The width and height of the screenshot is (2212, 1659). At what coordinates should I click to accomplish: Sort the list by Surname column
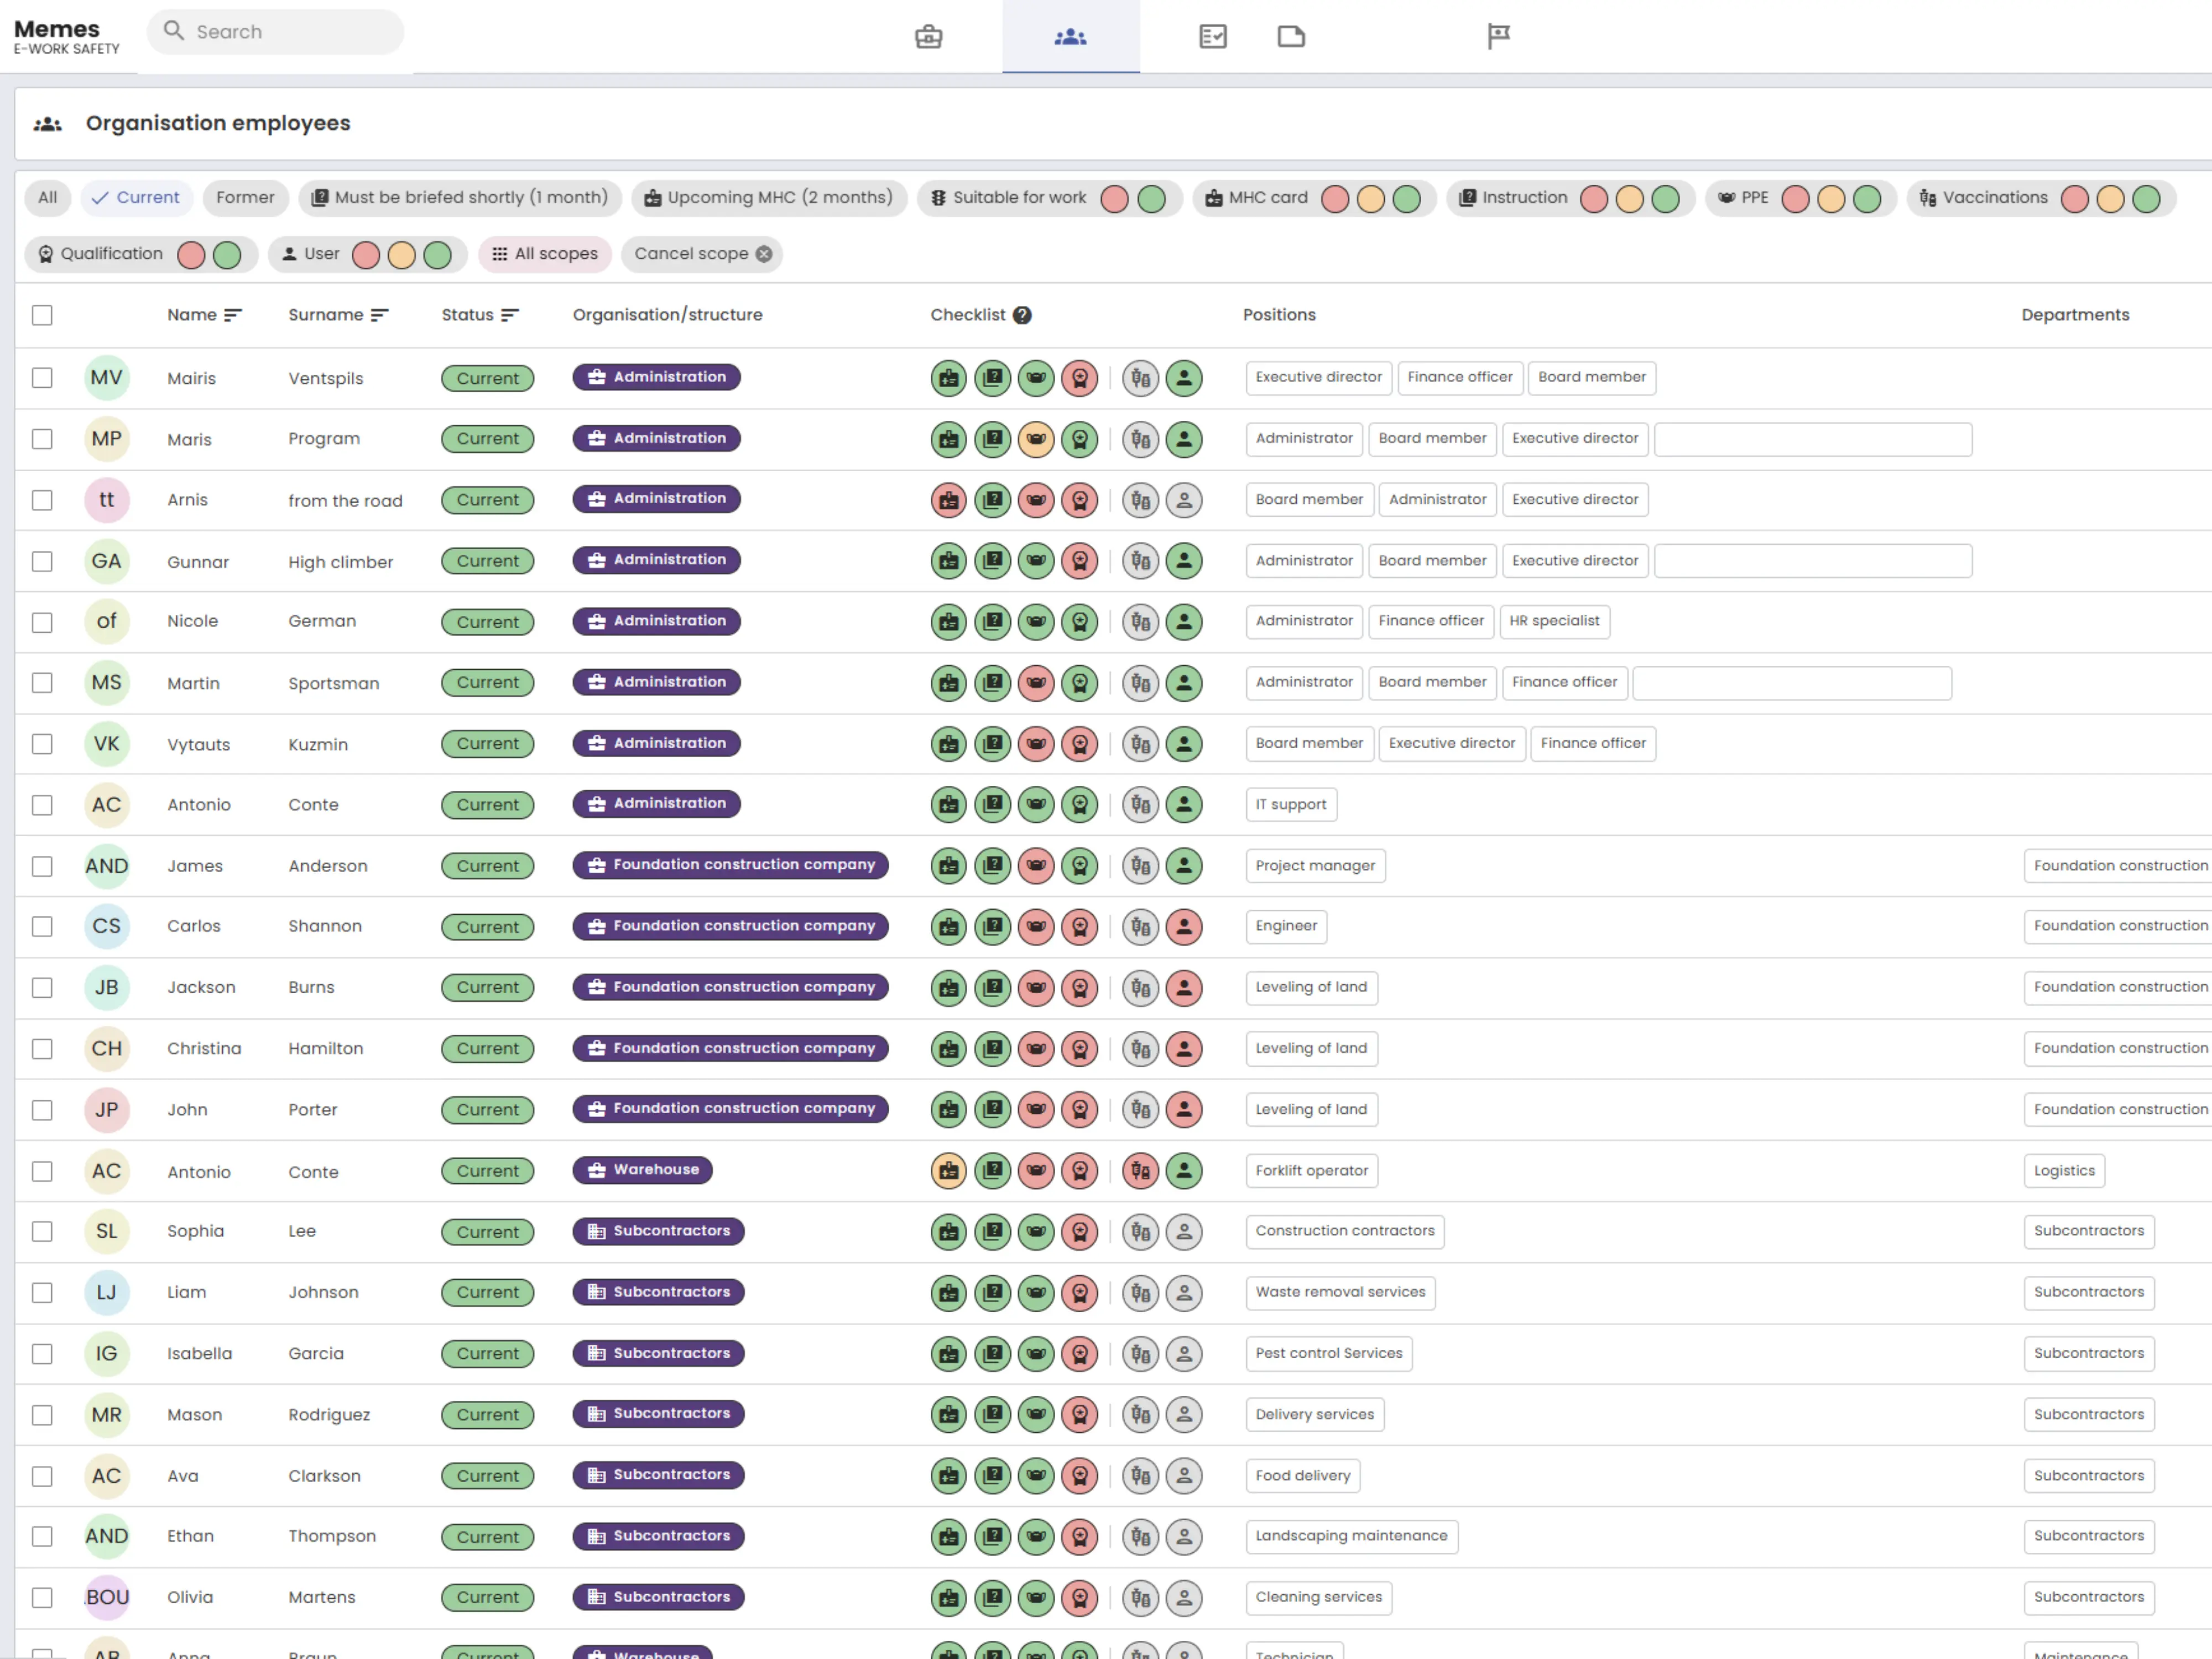coord(379,315)
